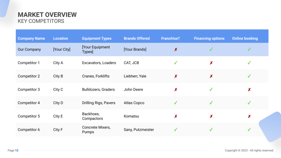The height and width of the screenshot is (158, 281).
Task: Click the Copyright 2023 footer text
Action: click(249, 151)
